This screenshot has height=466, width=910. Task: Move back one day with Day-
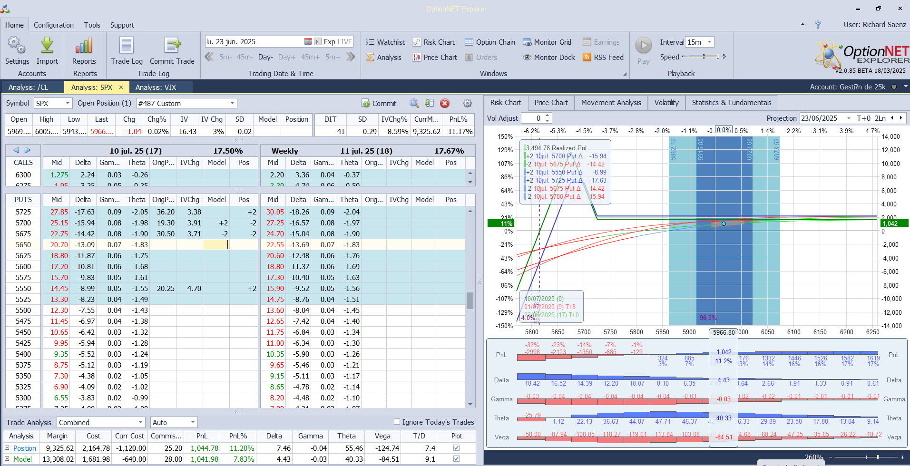tap(265, 57)
